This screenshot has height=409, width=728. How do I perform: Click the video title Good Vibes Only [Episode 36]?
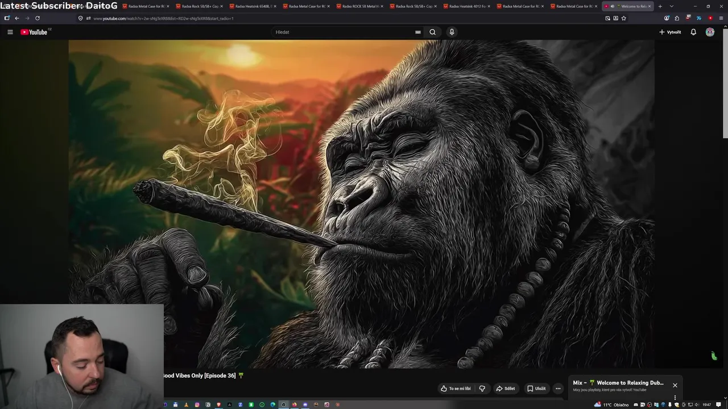pyautogui.click(x=200, y=375)
